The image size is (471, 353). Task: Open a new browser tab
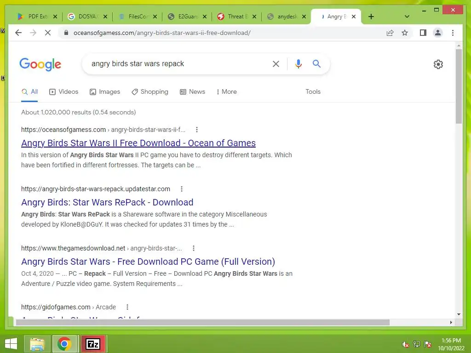371,17
